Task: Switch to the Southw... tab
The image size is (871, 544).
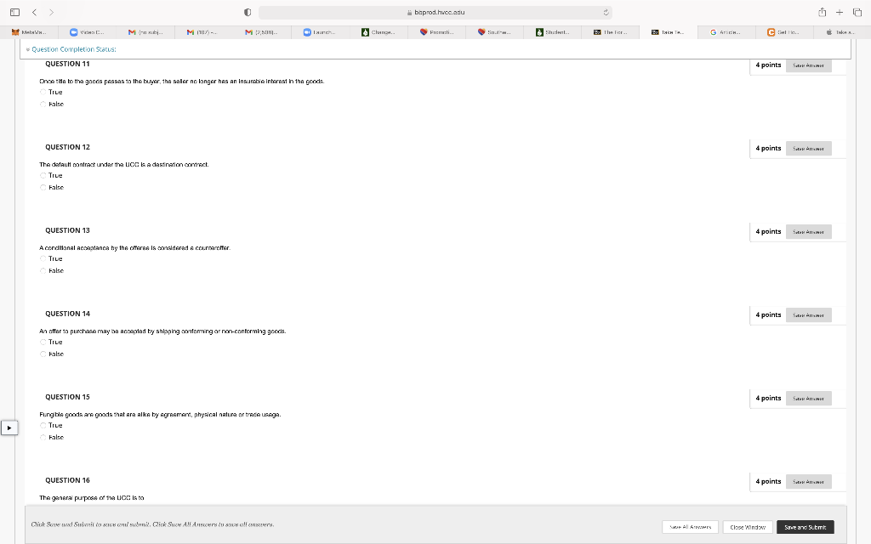Action: click(494, 32)
